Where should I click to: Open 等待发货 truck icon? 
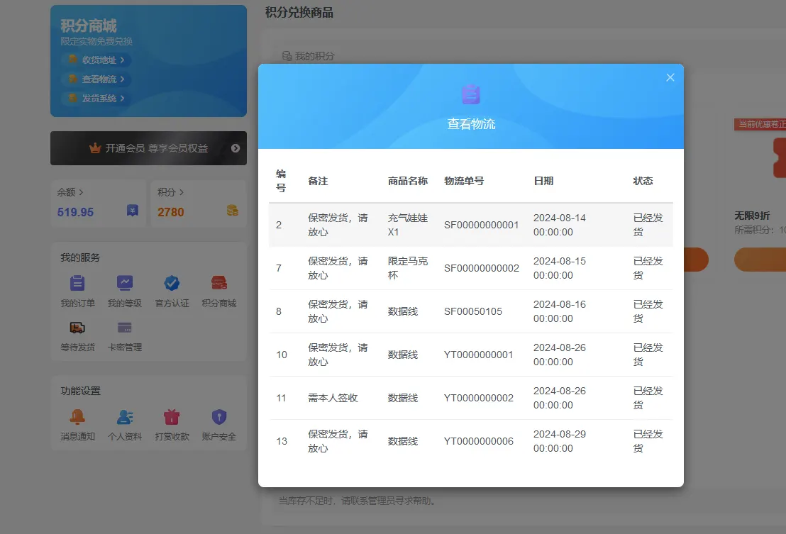[x=77, y=328]
